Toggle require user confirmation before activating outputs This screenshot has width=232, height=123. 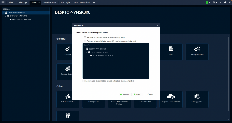[x=84, y=81]
